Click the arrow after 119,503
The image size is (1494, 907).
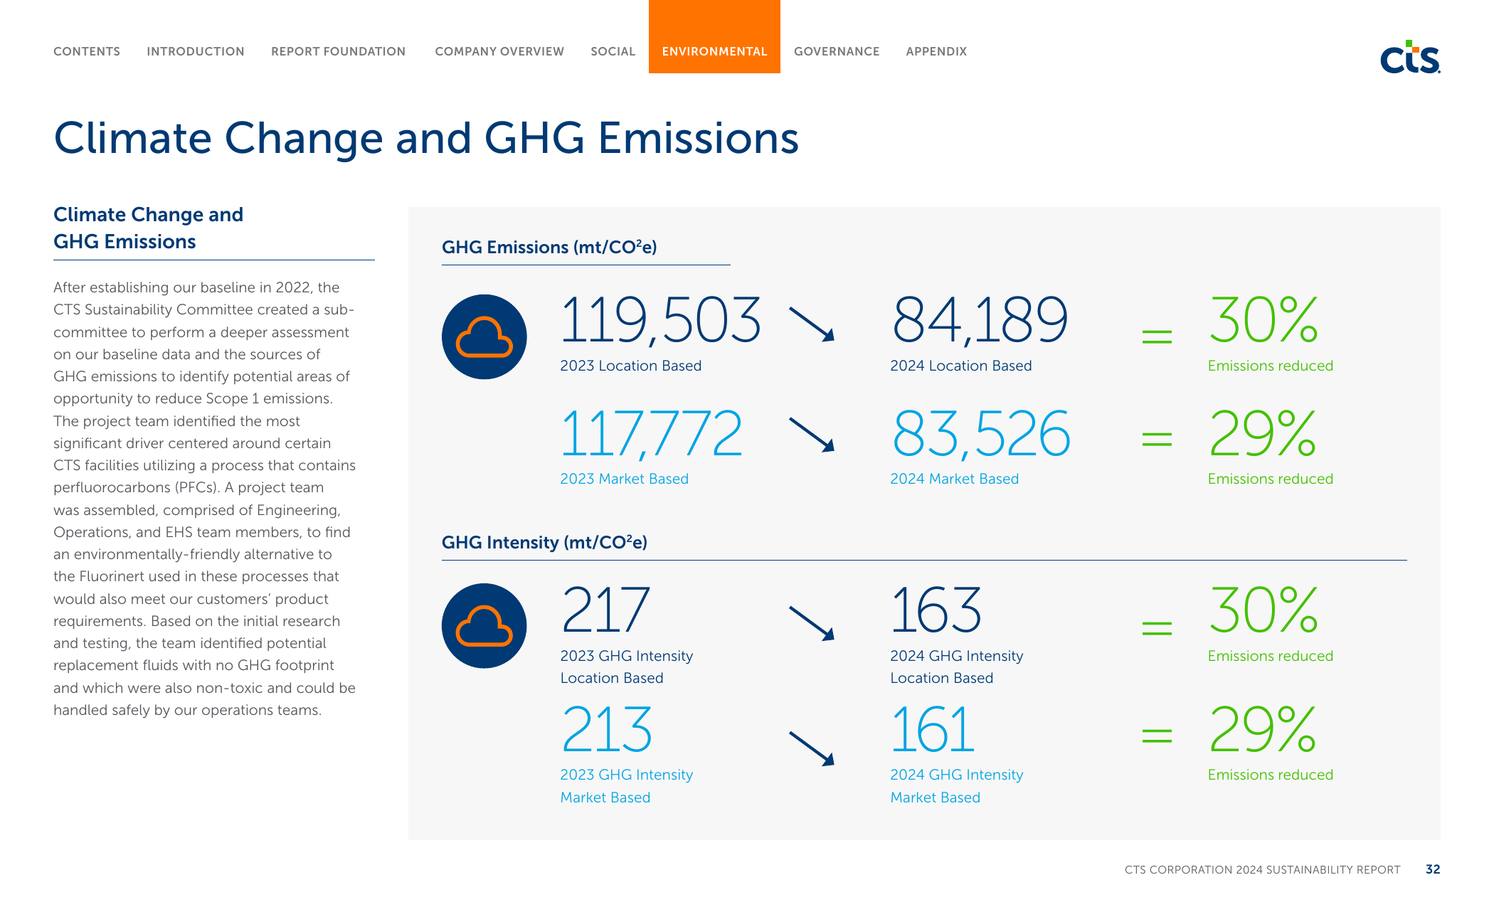coord(812,324)
